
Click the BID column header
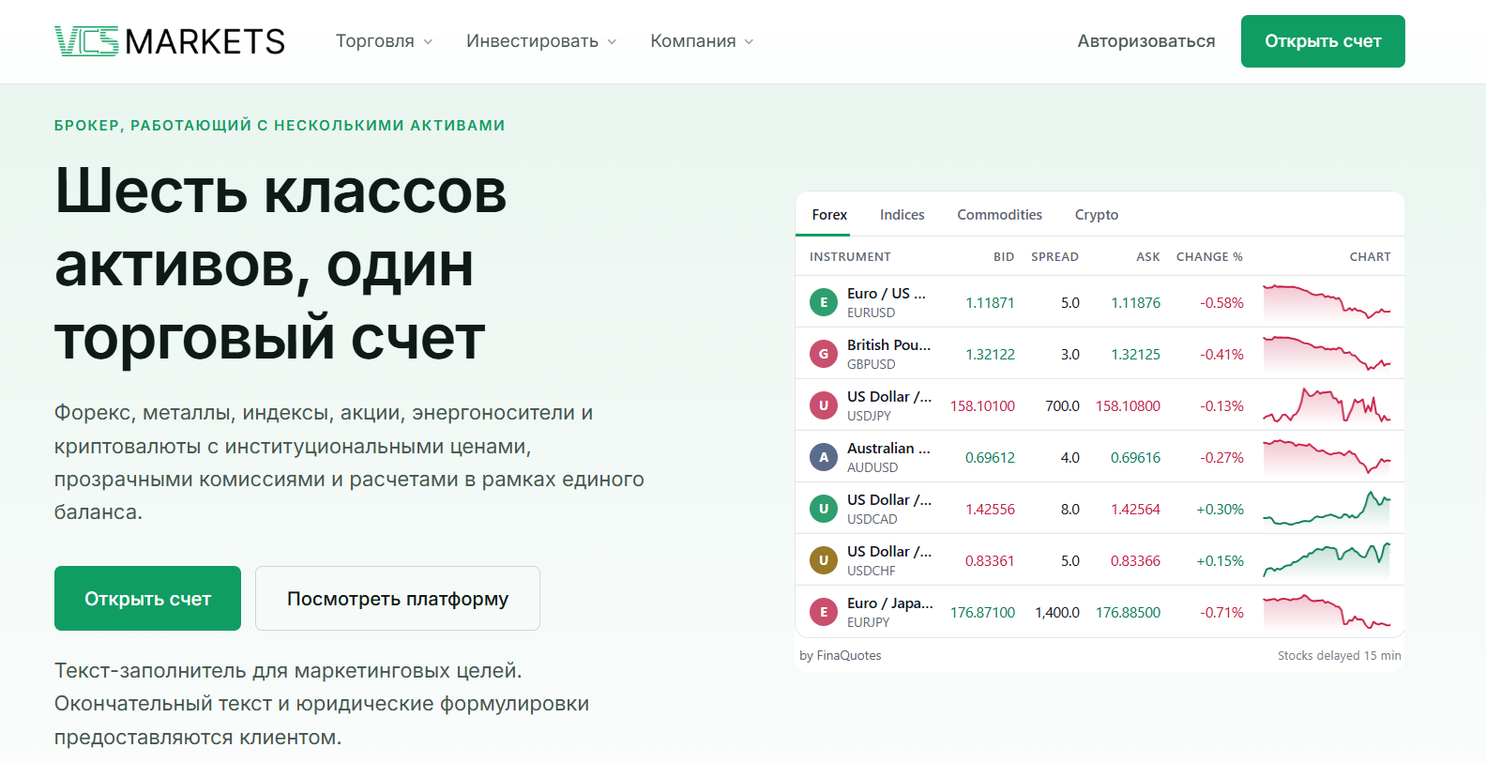[x=1004, y=256]
